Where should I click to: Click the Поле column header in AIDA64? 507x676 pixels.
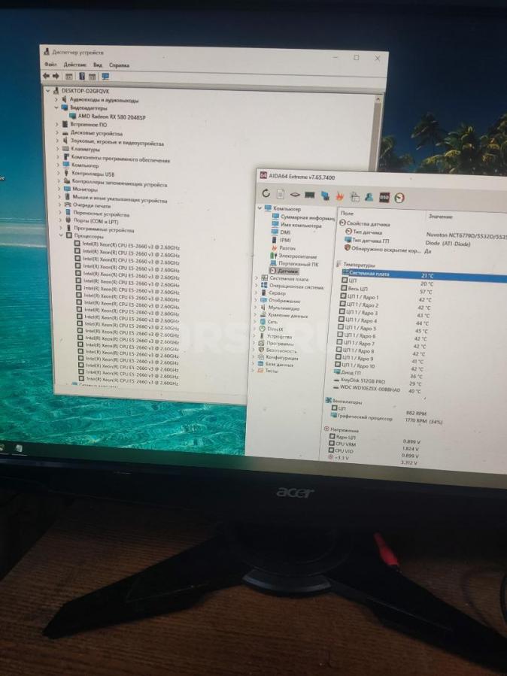pyautogui.click(x=347, y=214)
